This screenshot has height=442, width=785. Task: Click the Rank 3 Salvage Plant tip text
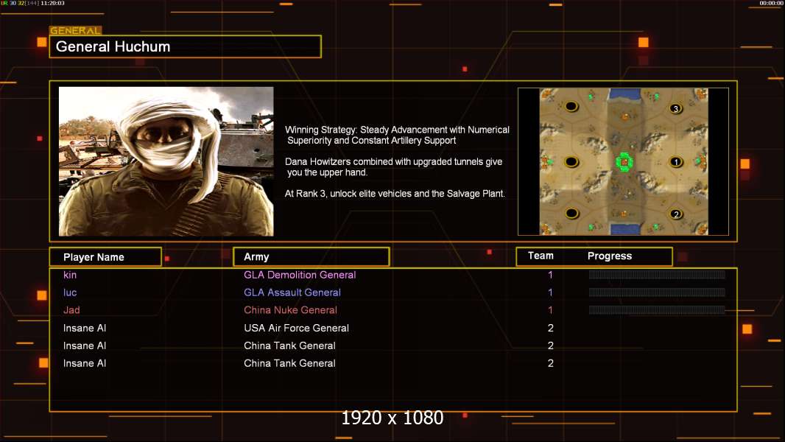click(395, 194)
